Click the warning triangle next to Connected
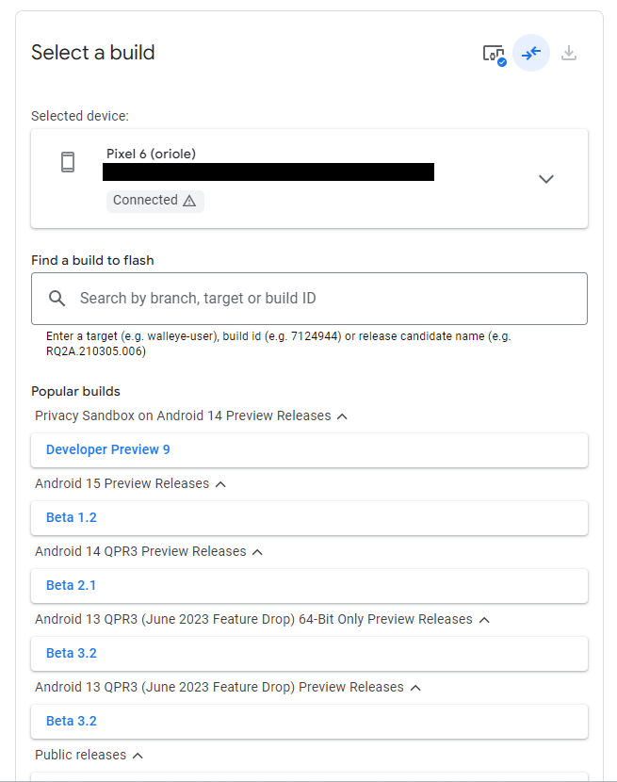 pos(189,201)
